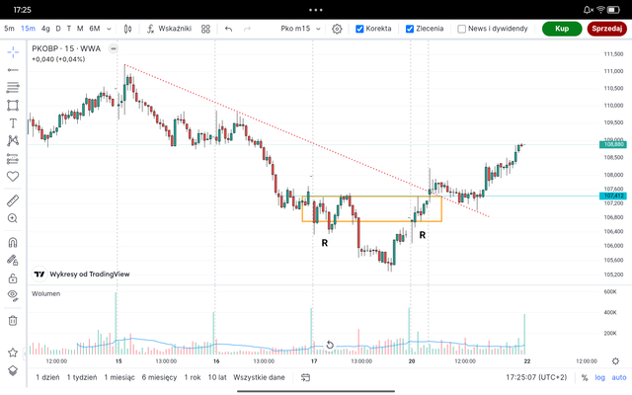
Task: Click the red Sprzedaj button
Action: [607, 29]
